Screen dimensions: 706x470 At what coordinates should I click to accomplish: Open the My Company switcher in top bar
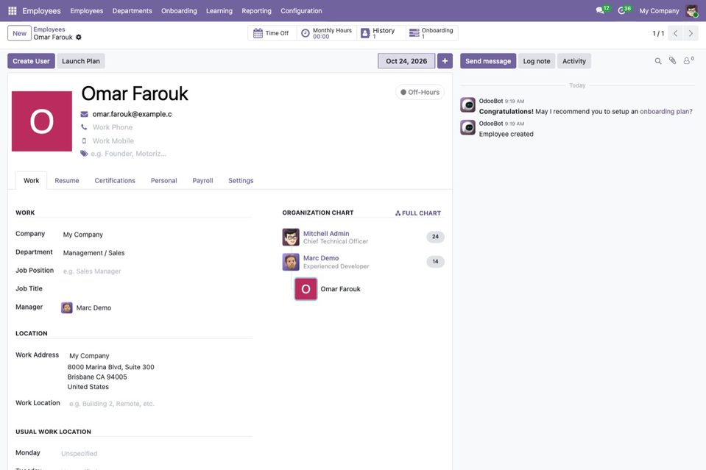tap(659, 11)
